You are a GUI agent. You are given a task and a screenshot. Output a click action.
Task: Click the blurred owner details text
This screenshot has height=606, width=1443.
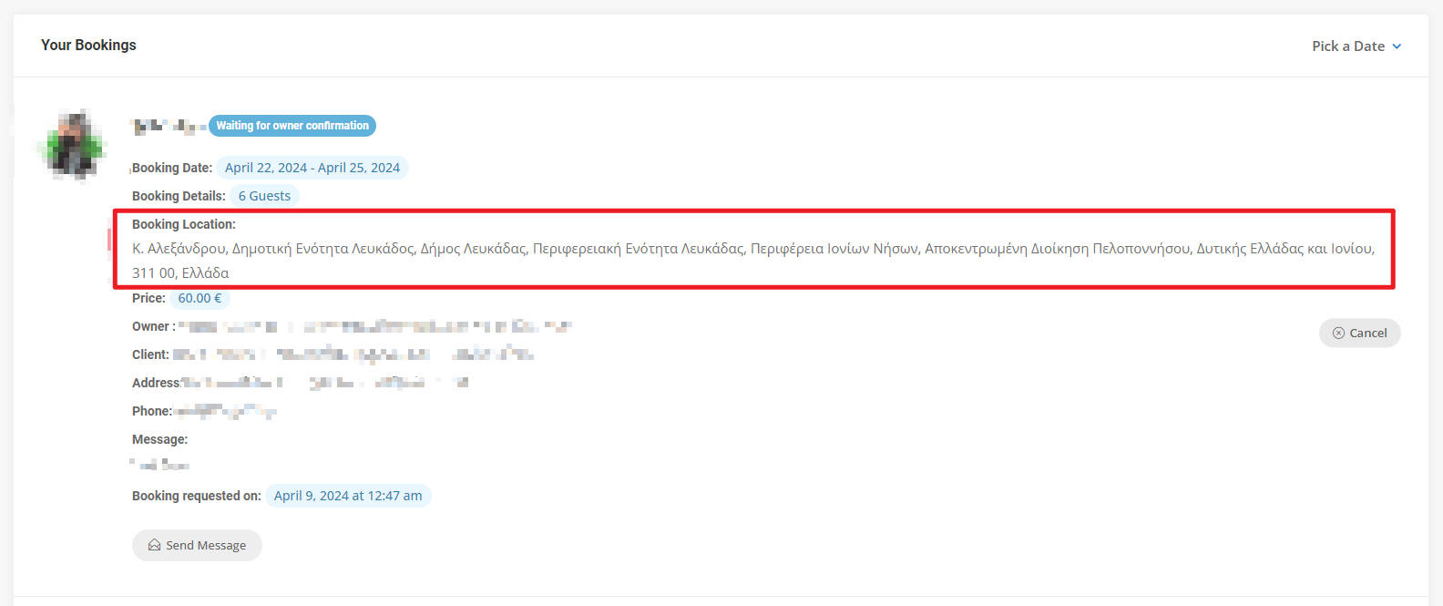[x=374, y=326]
